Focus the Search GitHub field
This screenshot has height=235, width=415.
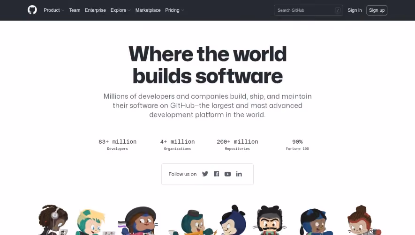(x=309, y=10)
